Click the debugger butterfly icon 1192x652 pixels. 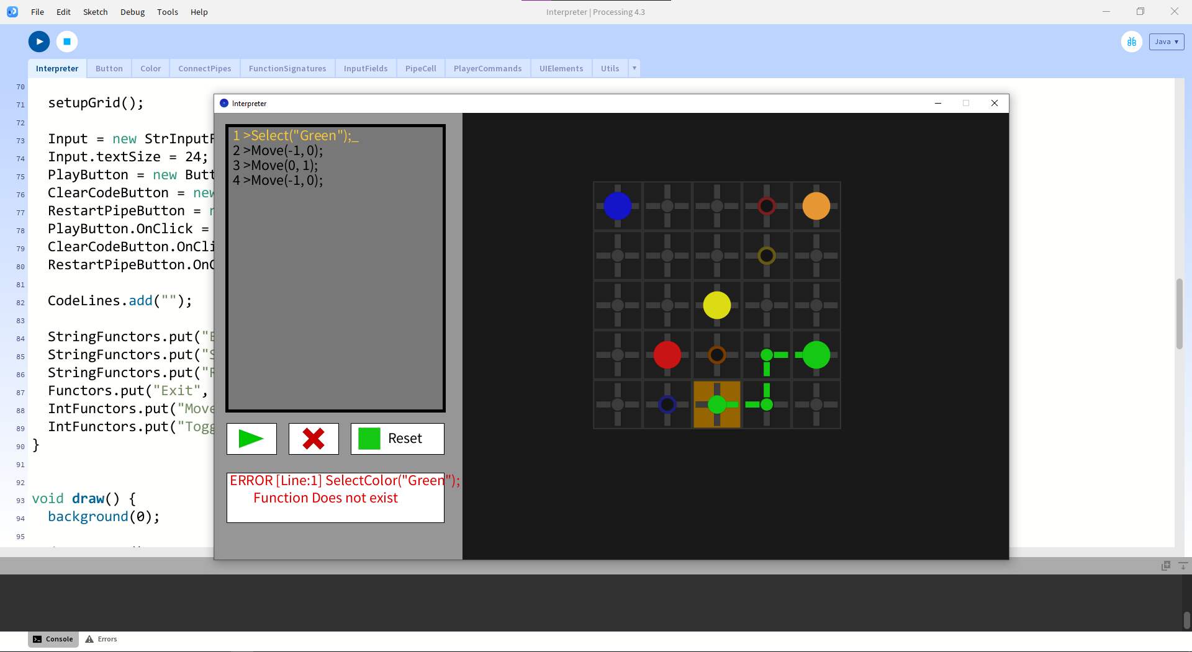1131,42
